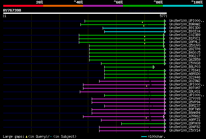Click the green arrowhead ending B8LP03 alignment
This screenshot has height=139, width=206.
coord(154,67)
